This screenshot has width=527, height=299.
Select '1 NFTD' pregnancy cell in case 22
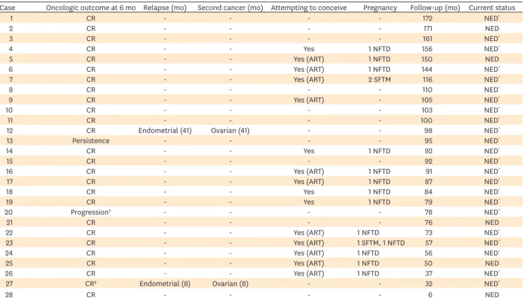point(368,233)
